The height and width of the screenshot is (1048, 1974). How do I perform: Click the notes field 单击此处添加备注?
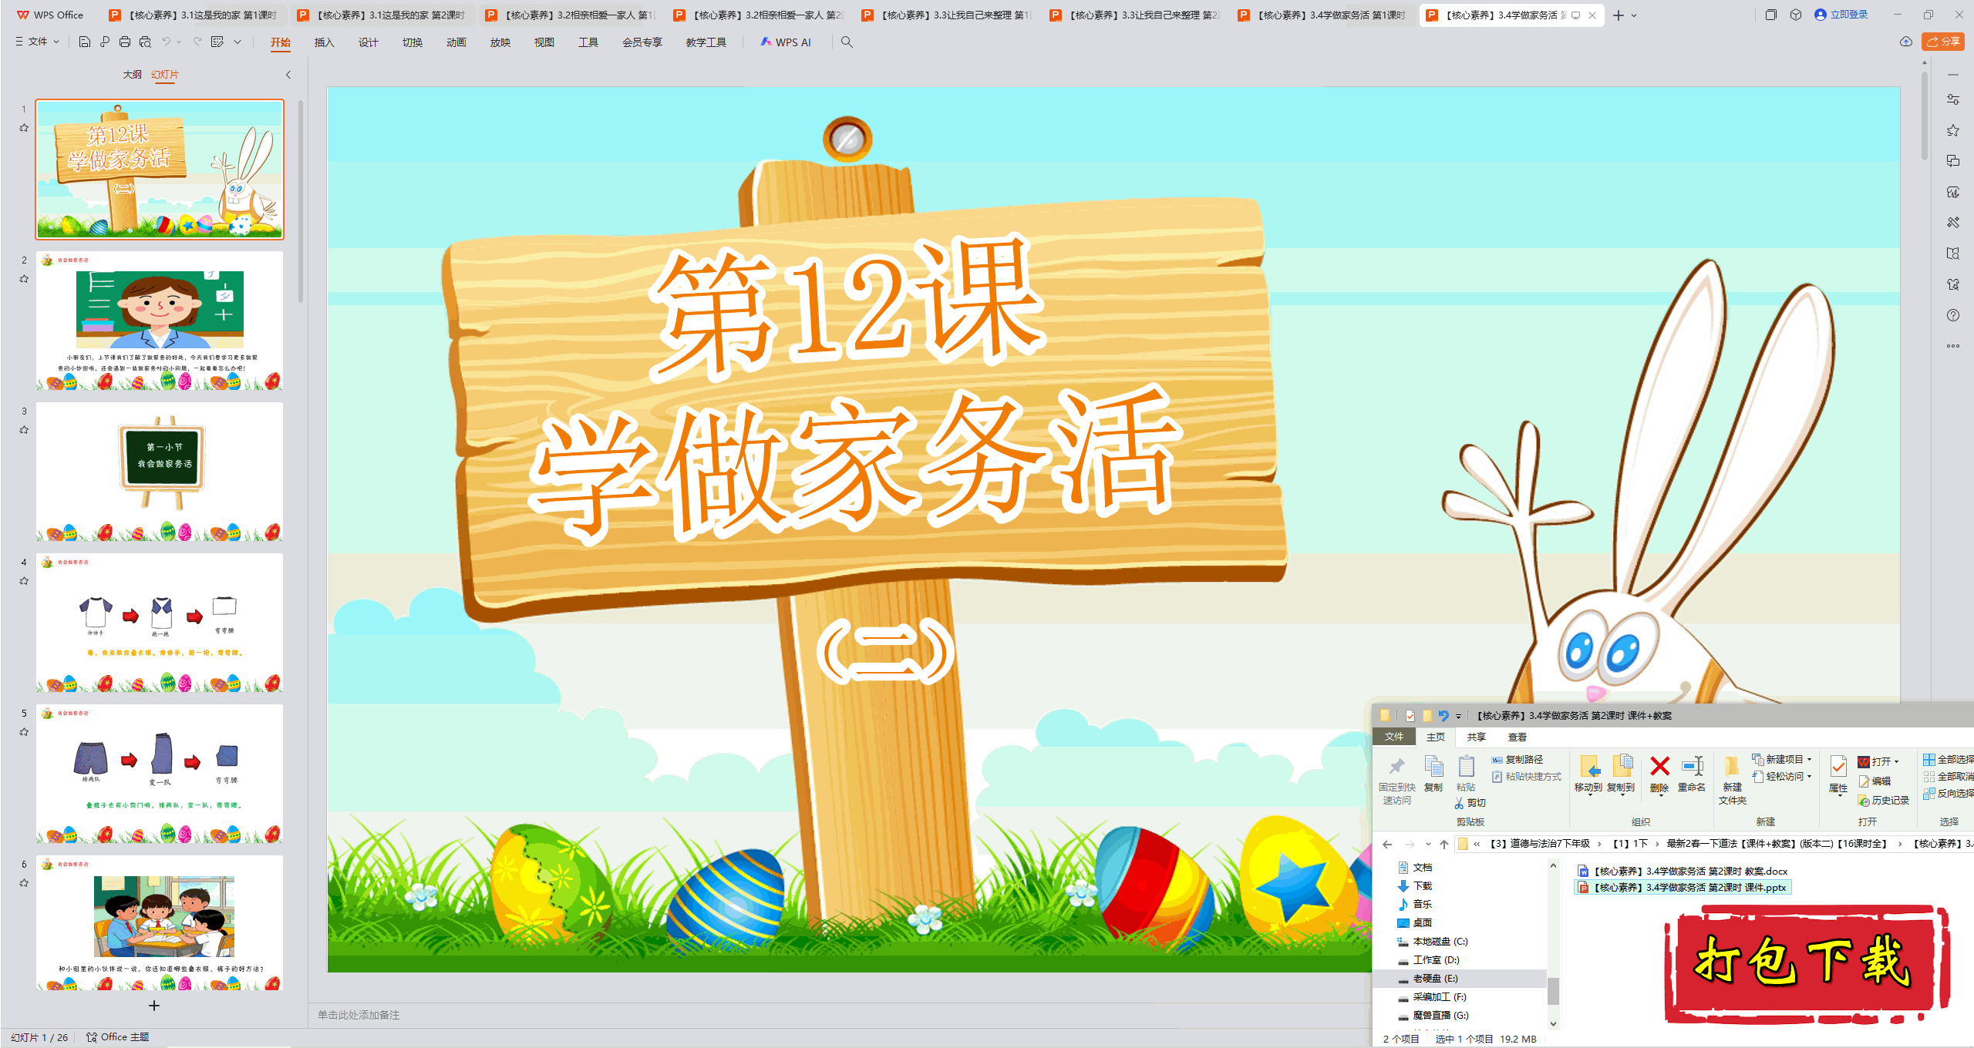click(359, 1015)
